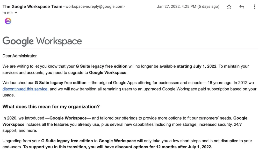The height and width of the screenshot is (154, 259).
Task: Click the sender name The Google Workspace Team
Action: [x=32, y=7]
